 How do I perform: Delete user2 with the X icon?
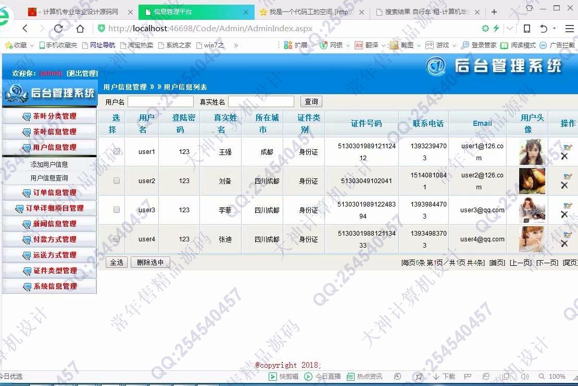564,186
